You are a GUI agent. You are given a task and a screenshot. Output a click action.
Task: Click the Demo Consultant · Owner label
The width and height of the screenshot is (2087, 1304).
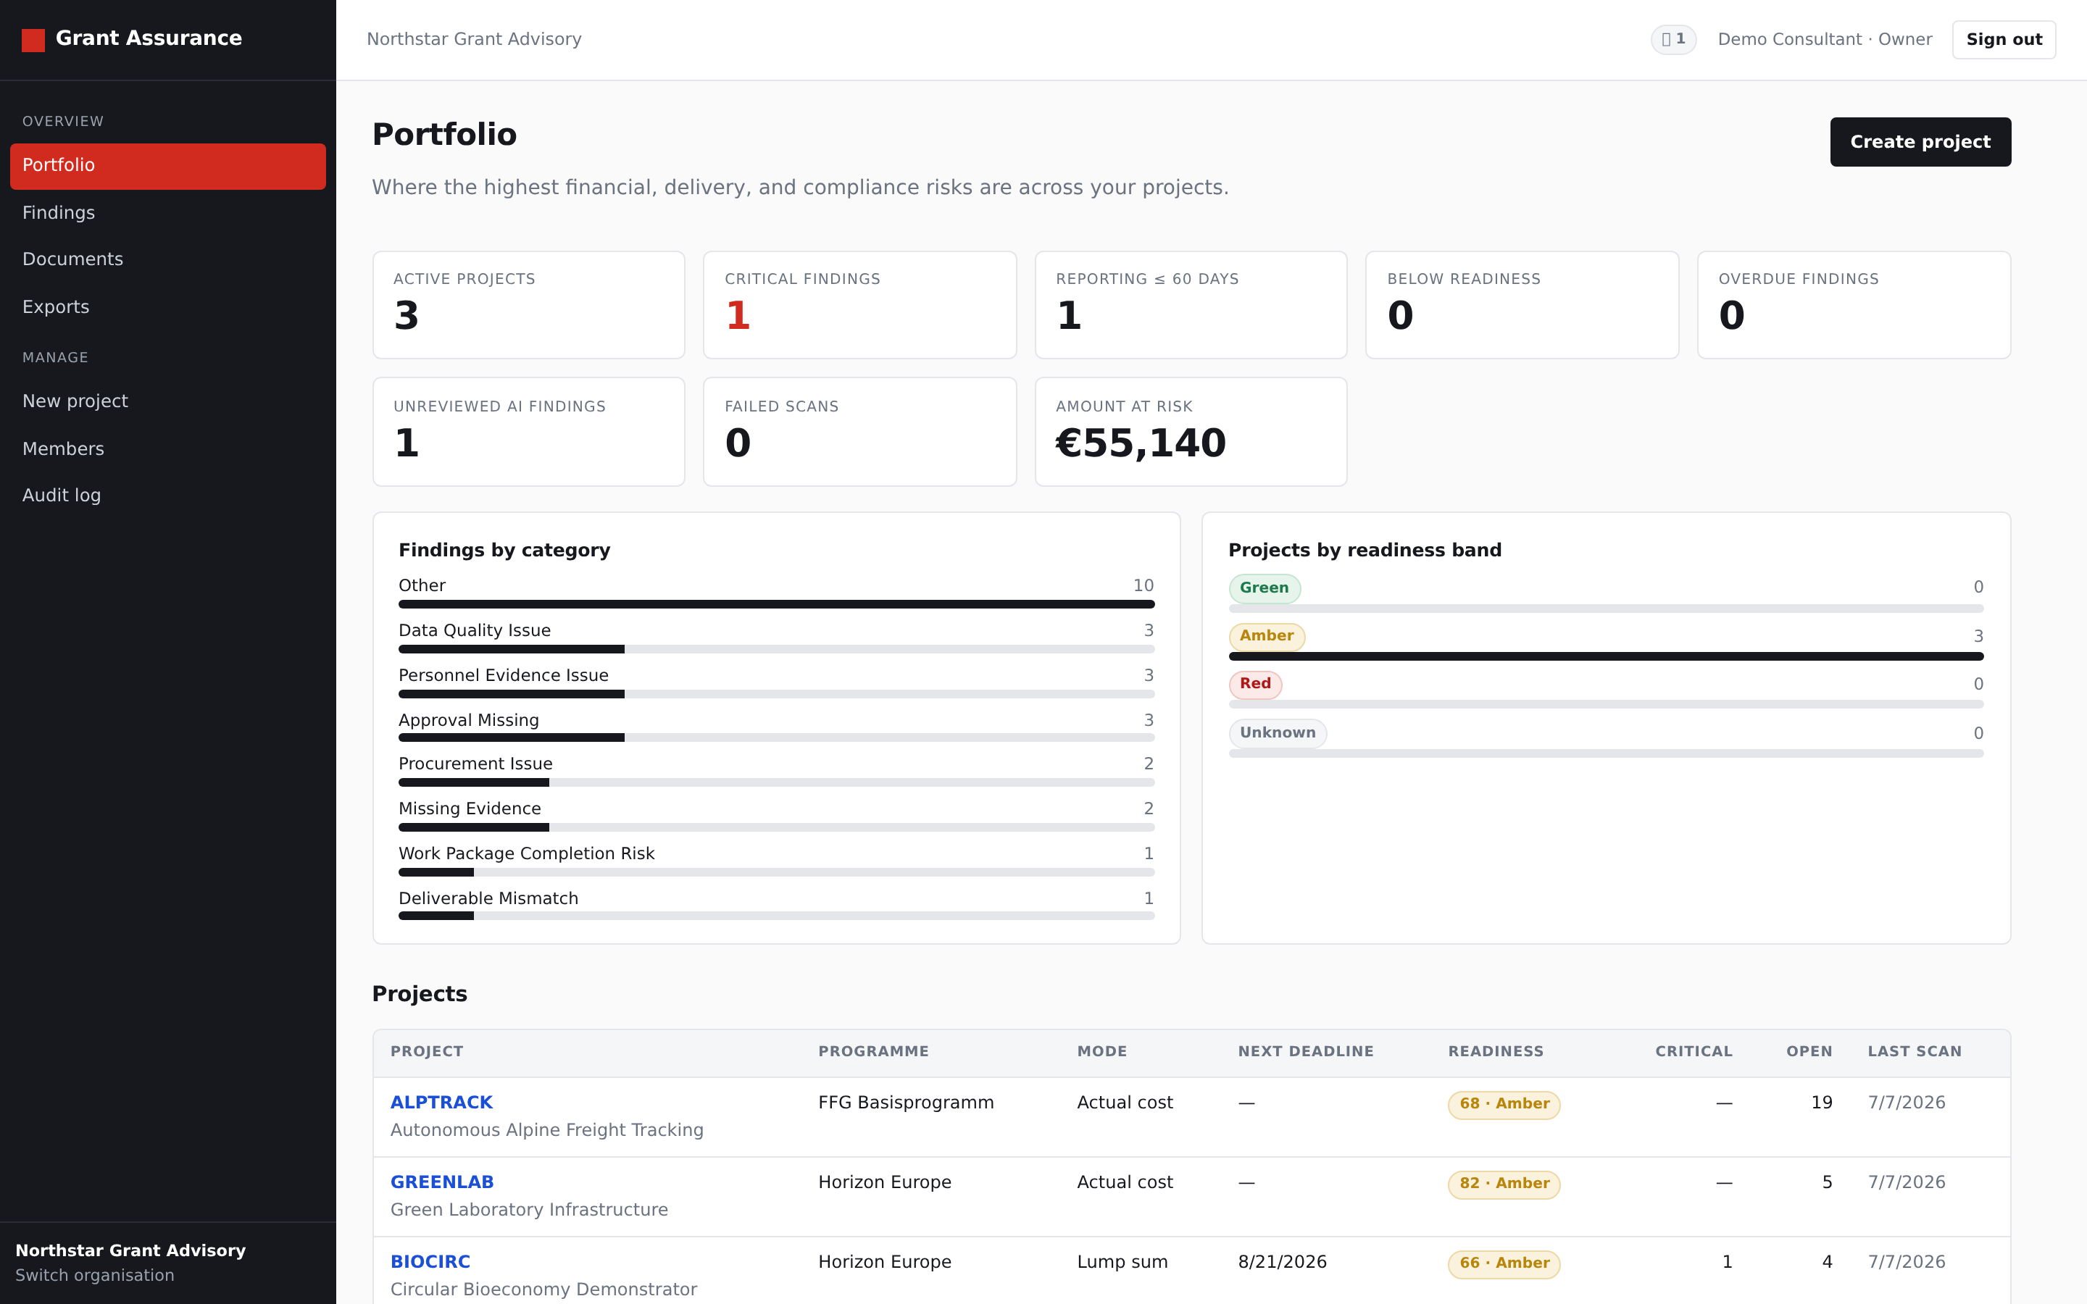[1825, 40]
